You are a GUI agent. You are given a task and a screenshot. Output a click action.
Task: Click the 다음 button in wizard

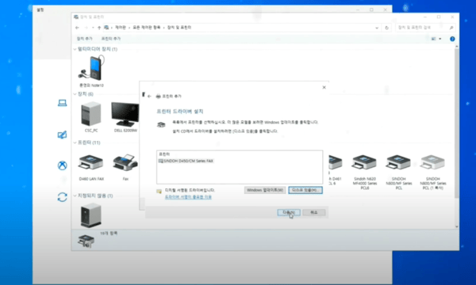pyautogui.click(x=289, y=213)
